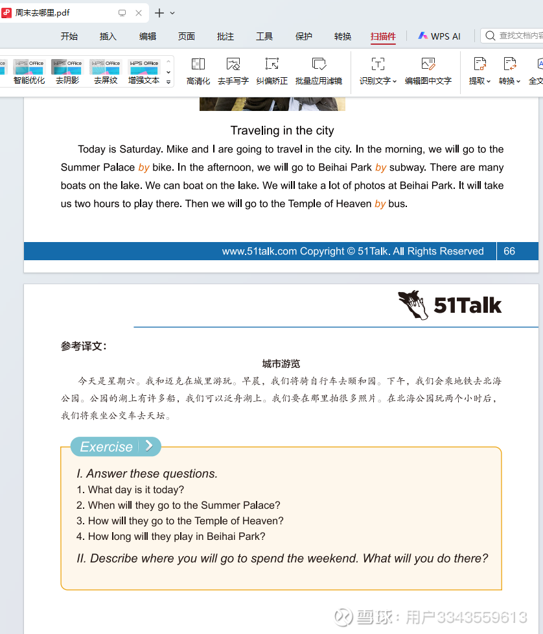Switch to the 编辑 tab
Image resolution: width=543 pixels, height=634 pixels.
tap(147, 36)
